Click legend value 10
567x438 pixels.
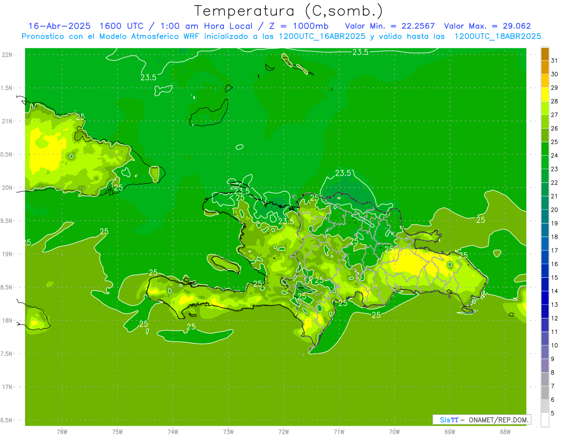(555, 345)
